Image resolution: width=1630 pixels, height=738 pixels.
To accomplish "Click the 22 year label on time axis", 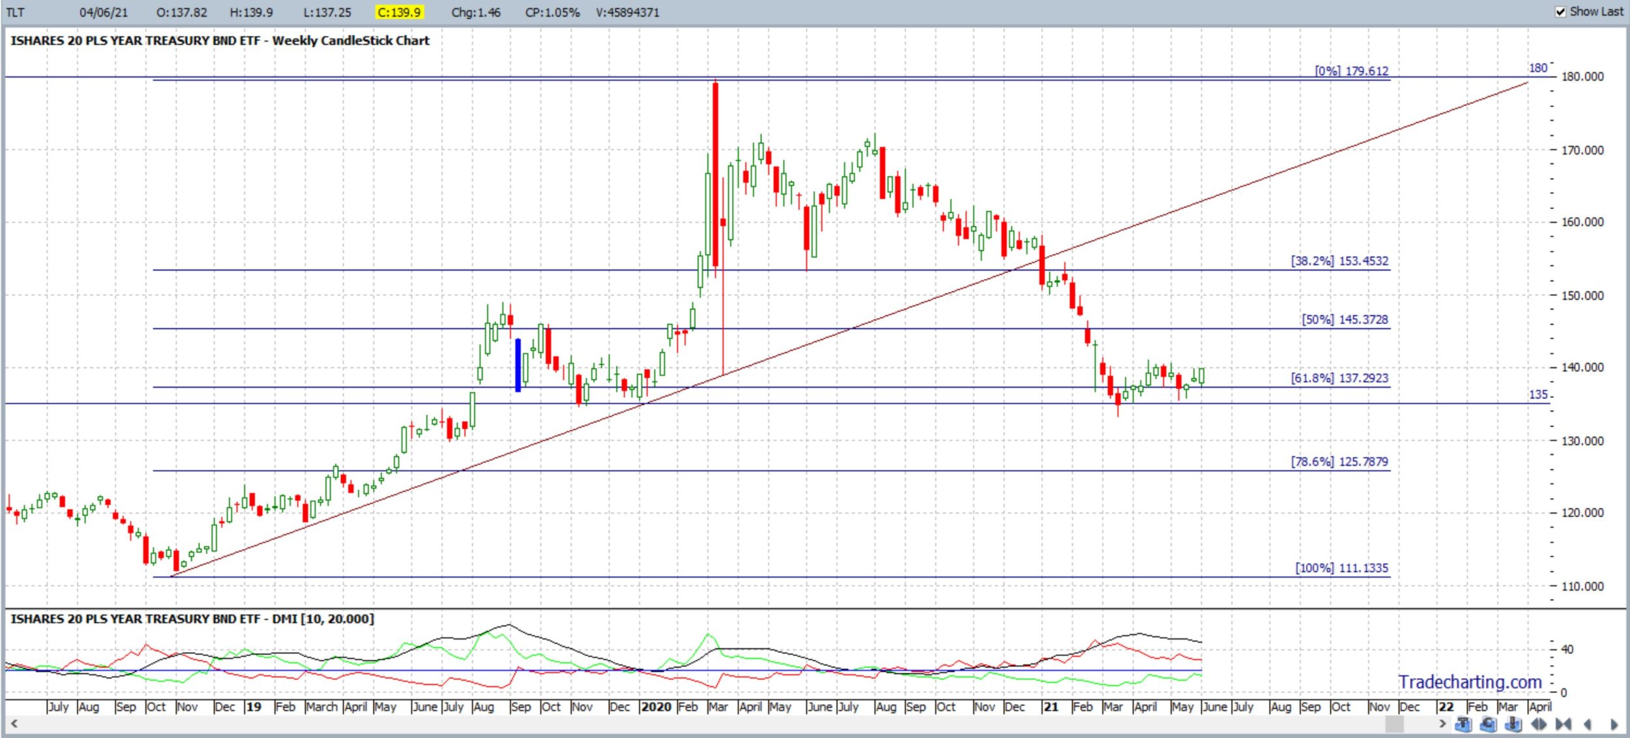I will click(1445, 707).
